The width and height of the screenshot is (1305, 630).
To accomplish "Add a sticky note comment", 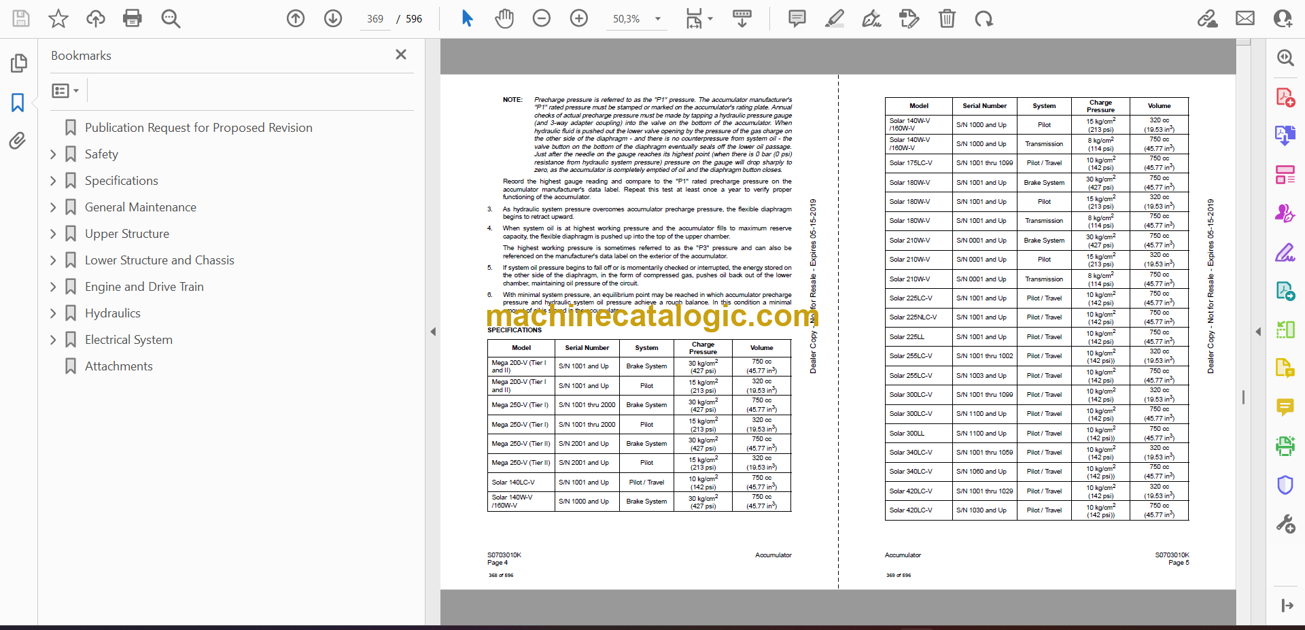I will (797, 18).
